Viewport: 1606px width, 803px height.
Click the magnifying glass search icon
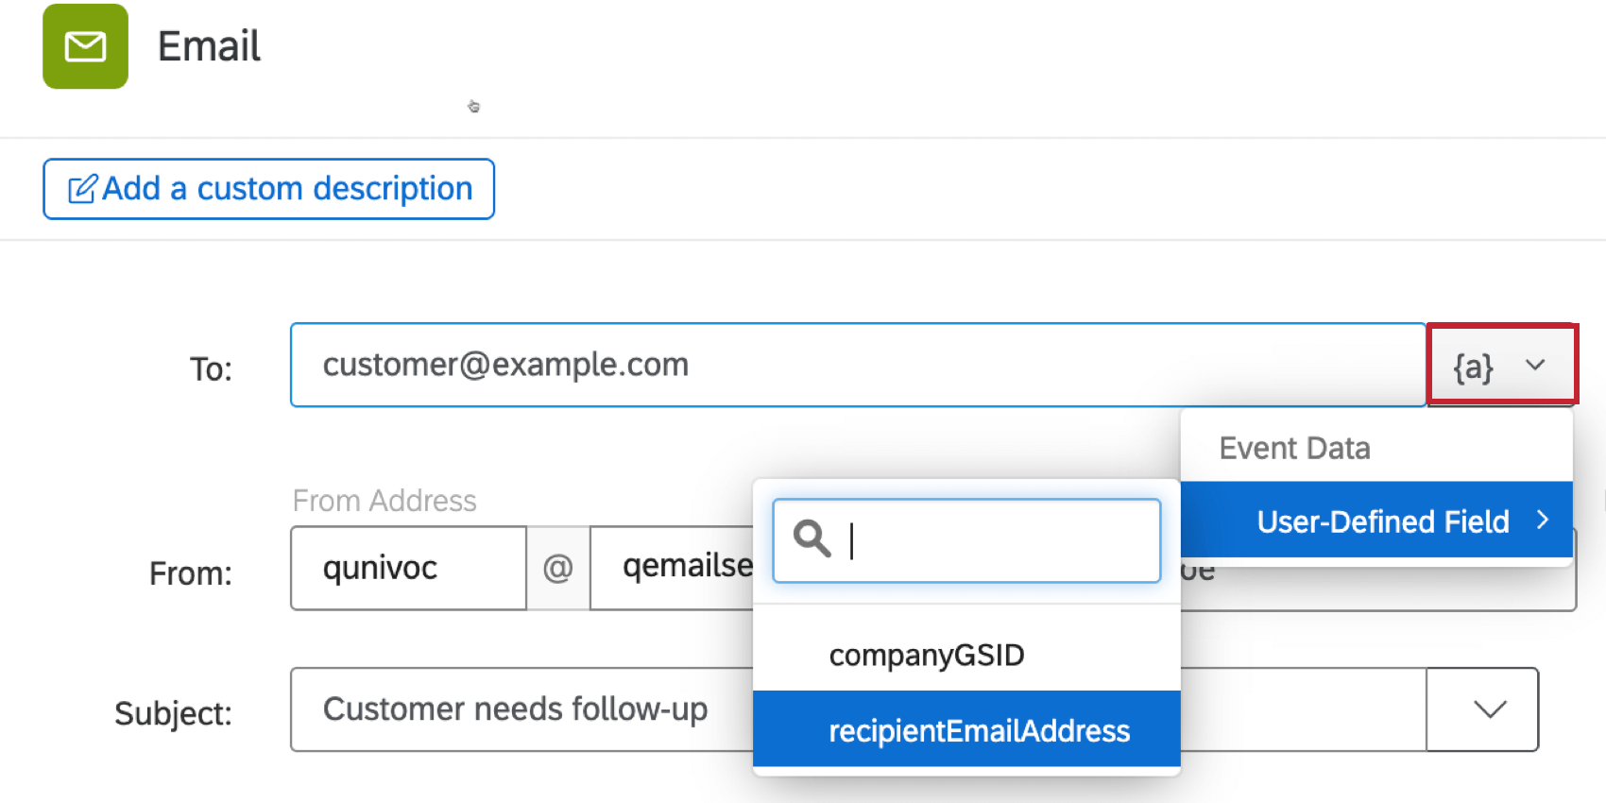click(x=811, y=540)
